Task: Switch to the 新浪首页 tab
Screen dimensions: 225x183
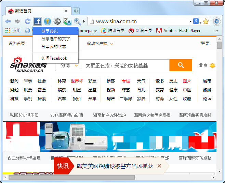Action: point(38,11)
